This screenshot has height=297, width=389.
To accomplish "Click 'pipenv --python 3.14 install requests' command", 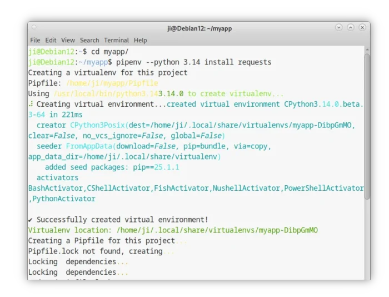I will pyautogui.click(x=194, y=62).
